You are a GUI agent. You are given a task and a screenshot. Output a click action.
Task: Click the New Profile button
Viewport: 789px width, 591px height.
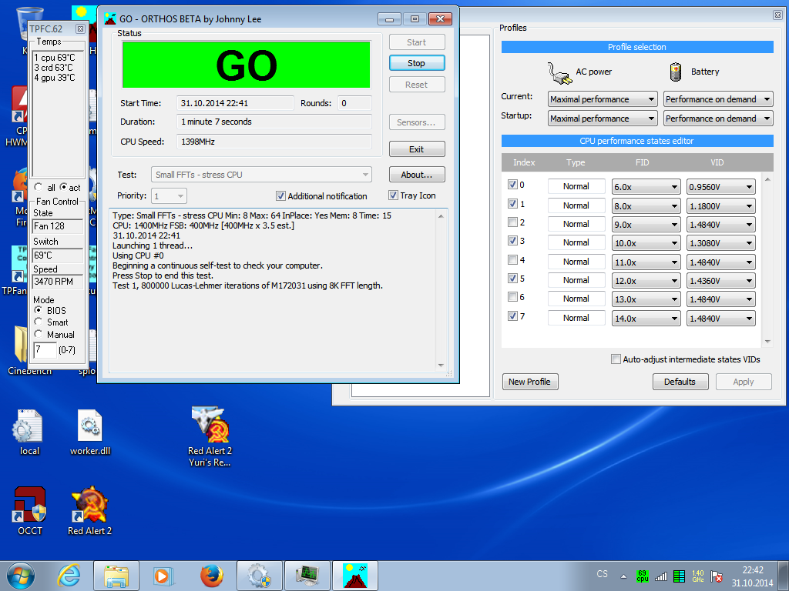[x=529, y=382]
